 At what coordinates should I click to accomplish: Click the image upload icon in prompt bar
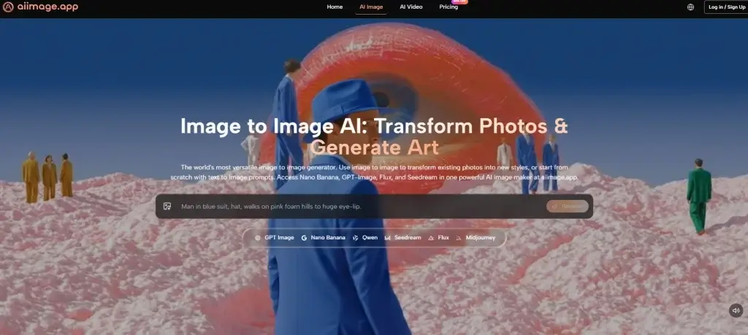coord(167,207)
